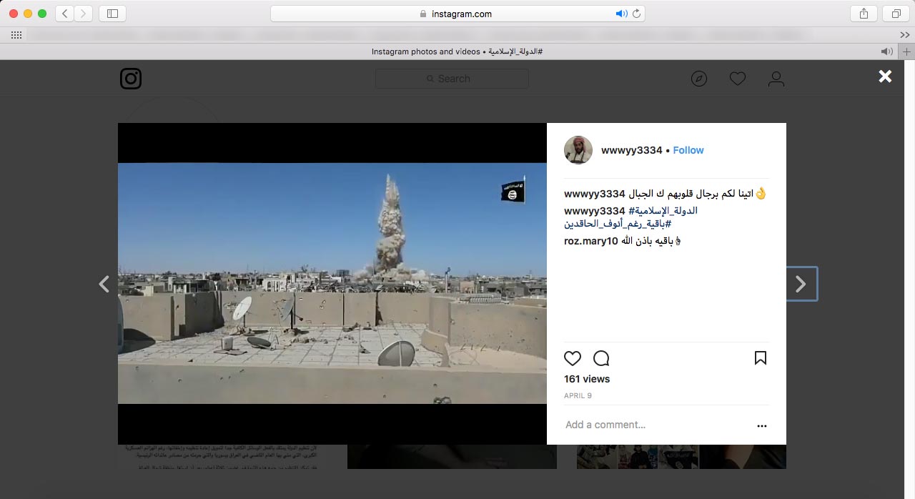Follow the wwwyy3334 account

(688, 150)
